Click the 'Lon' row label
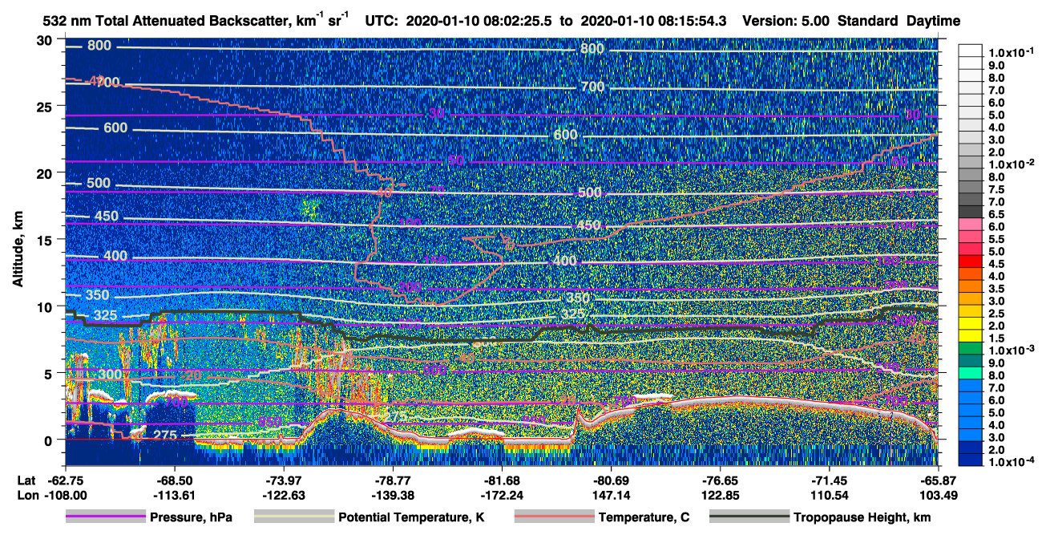 click(26, 495)
